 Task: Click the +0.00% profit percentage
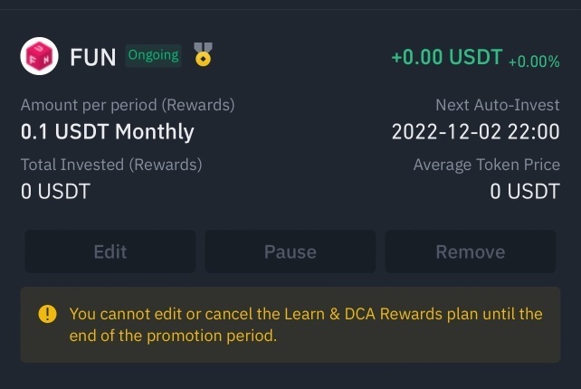[534, 61]
